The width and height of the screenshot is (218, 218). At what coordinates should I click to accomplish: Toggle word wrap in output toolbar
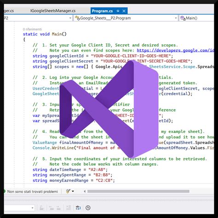point(78,208)
